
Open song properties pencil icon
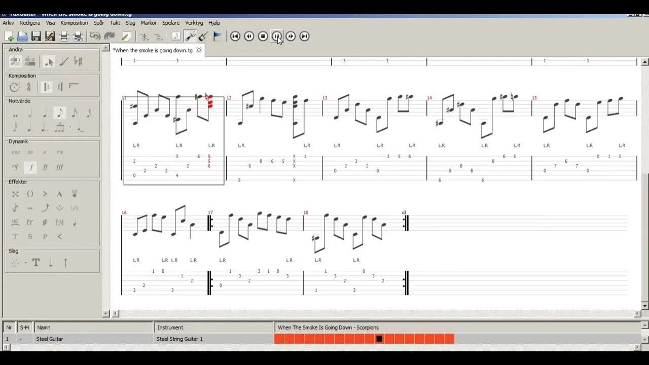coord(126,36)
